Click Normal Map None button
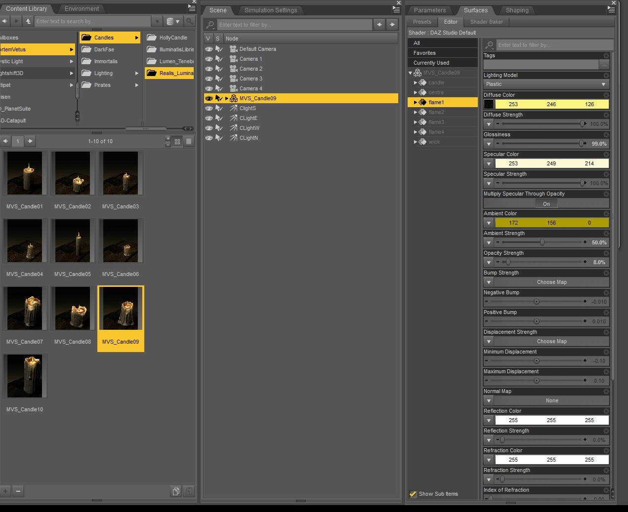Viewport: 628px width, 512px height. [551, 400]
